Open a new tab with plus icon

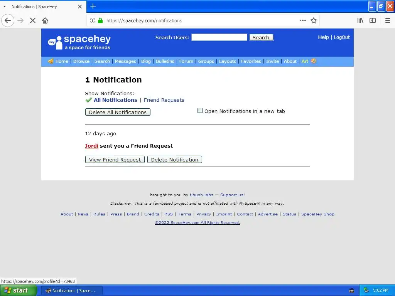click(93, 6)
